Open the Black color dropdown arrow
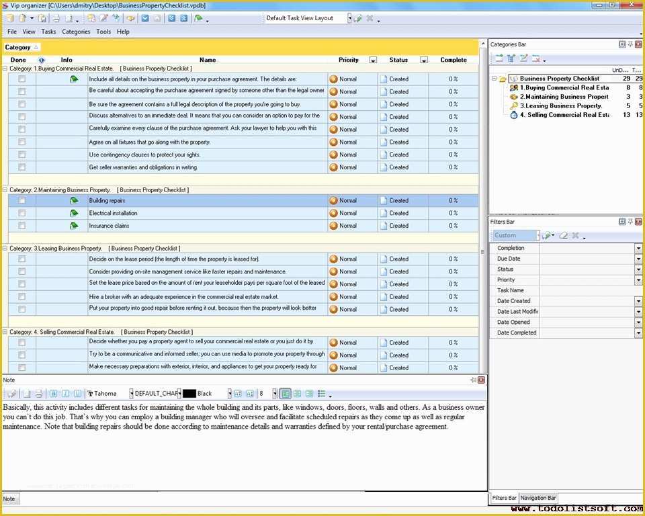The width and height of the screenshot is (645, 516). coord(230,394)
